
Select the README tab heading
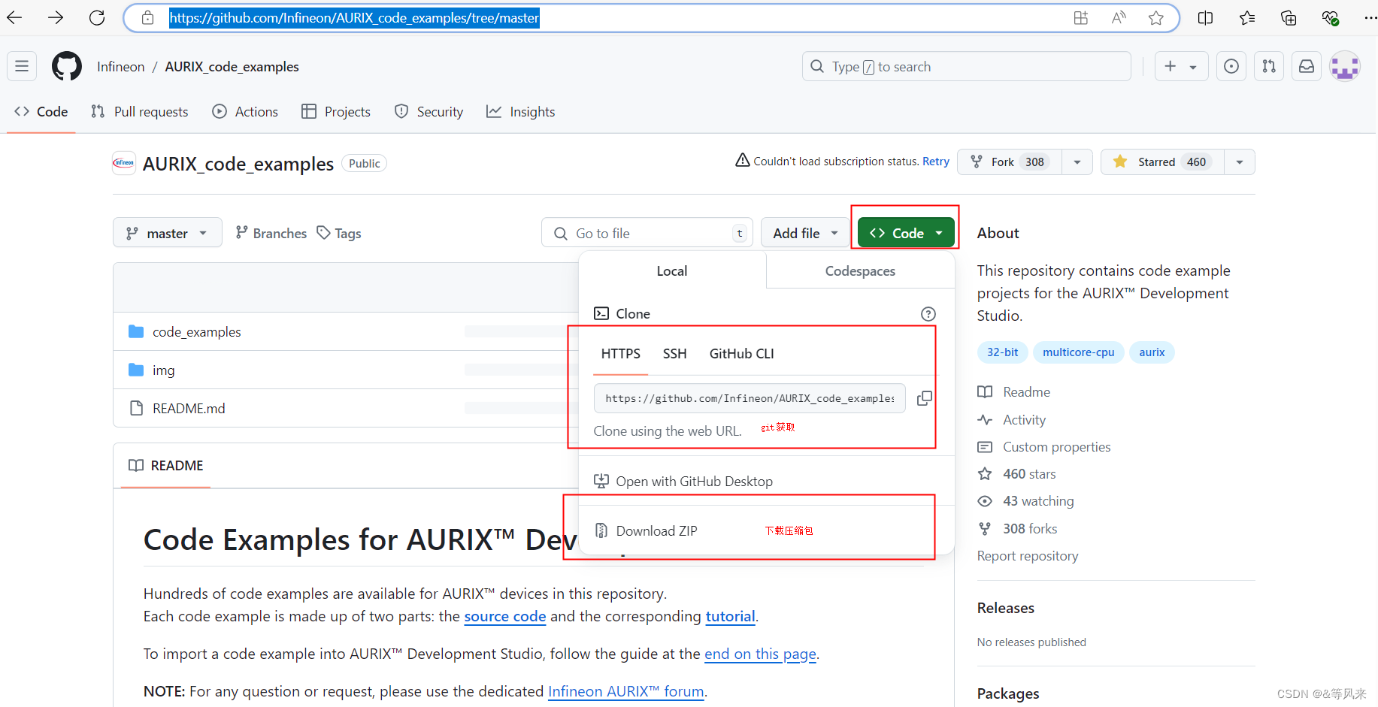tap(165, 466)
